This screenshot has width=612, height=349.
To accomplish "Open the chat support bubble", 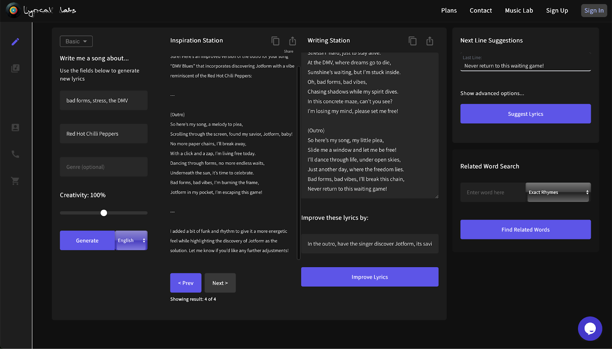I will click(590, 328).
